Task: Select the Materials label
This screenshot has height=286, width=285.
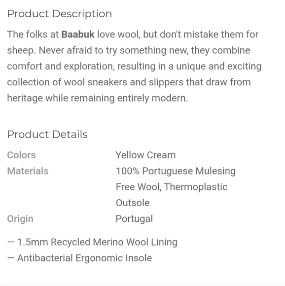Action: [x=28, y=171]
